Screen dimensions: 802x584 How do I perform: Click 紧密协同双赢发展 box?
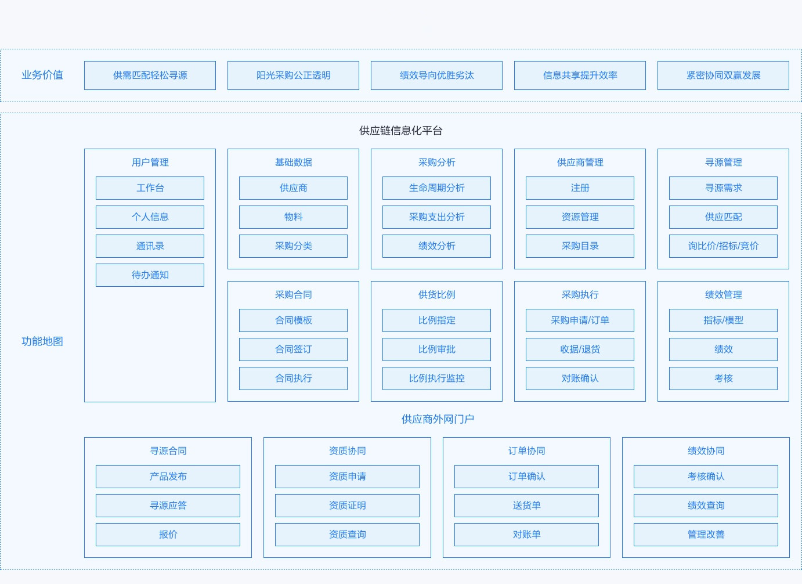coord(723,75)
